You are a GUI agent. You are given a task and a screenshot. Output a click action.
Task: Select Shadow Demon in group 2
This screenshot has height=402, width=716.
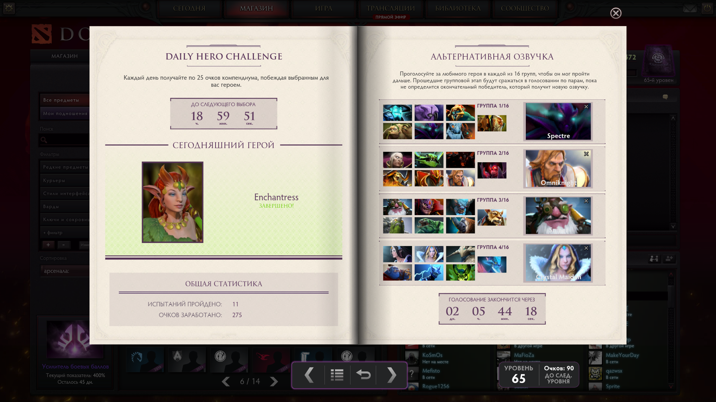tap(492, 170)
